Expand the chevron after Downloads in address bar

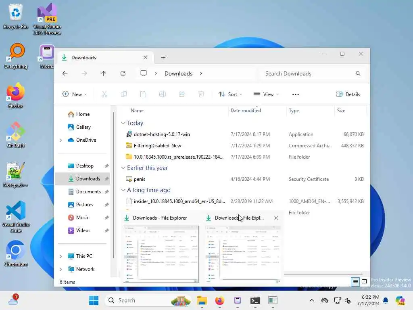[x=201, y=73]
